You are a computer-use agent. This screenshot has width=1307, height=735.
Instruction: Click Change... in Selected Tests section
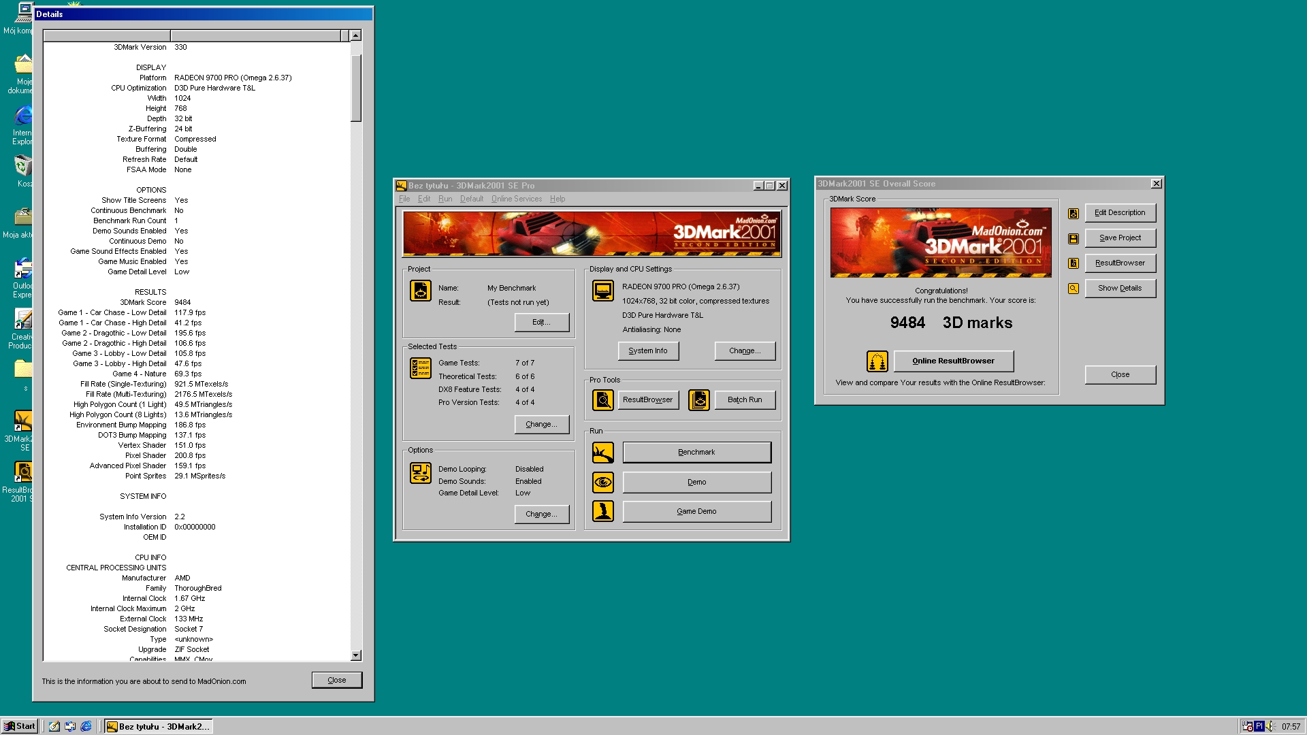point(542,425)
